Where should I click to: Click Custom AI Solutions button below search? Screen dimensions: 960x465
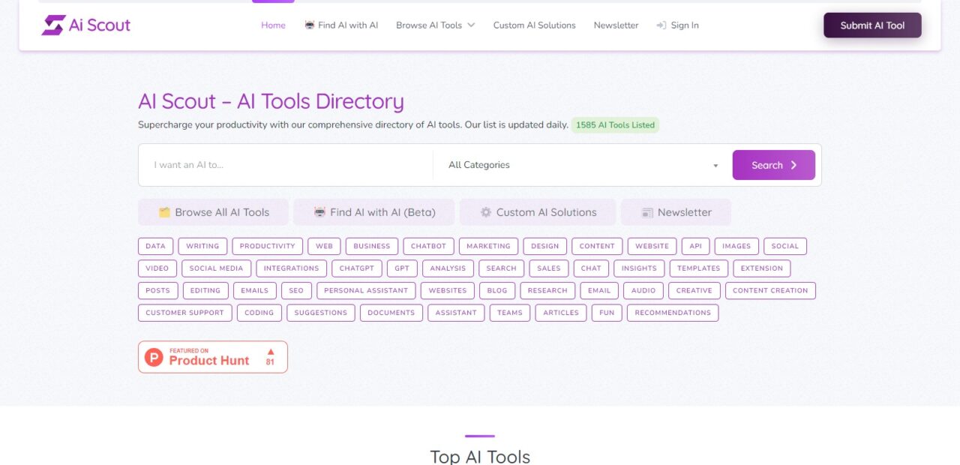point(538,212)
